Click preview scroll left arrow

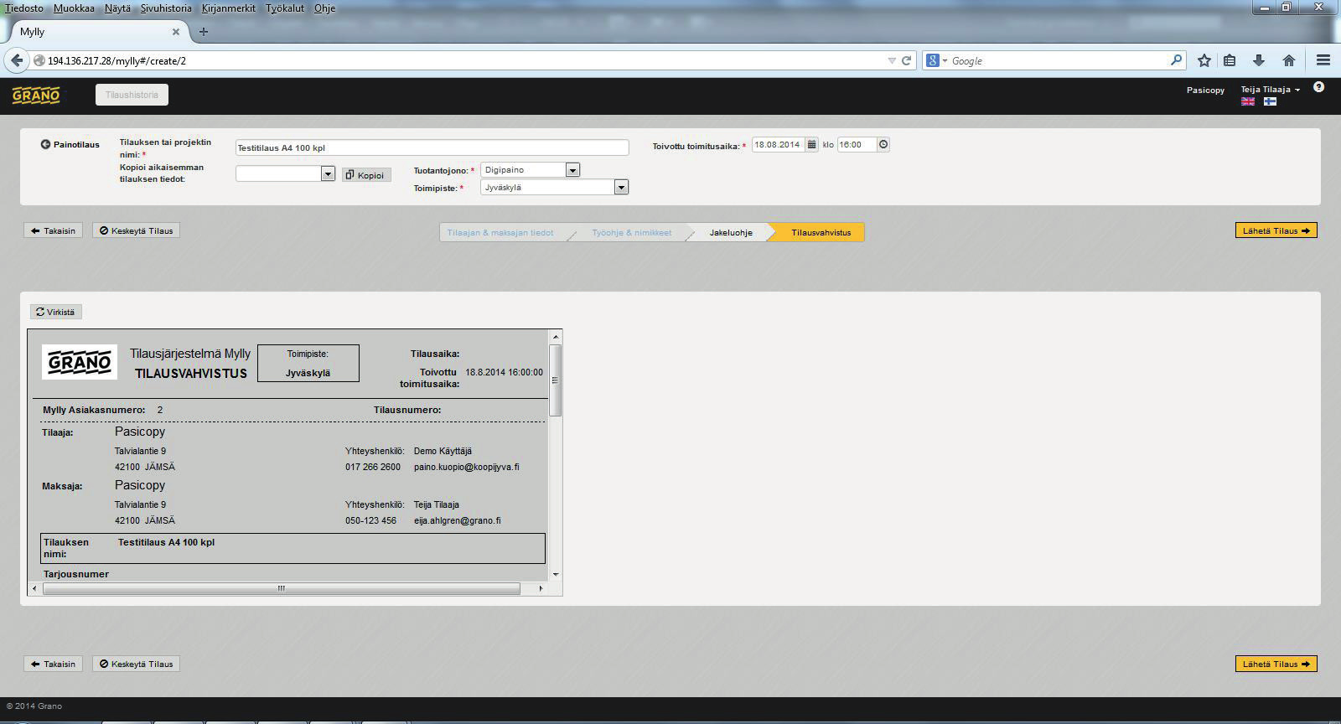click(x=34, y=588)
